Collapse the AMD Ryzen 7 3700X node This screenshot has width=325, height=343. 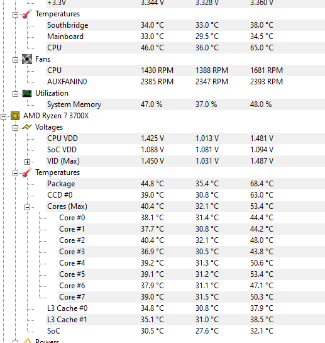click(3, 116)
